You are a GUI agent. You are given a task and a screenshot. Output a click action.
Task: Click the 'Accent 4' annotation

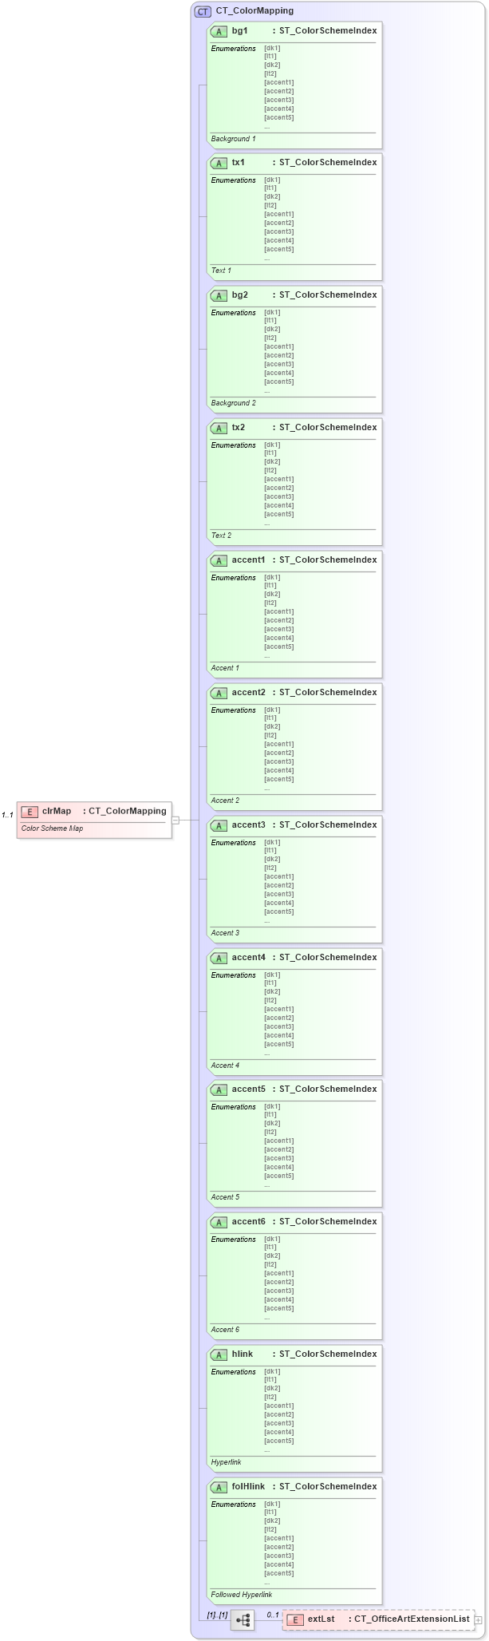225,1066
